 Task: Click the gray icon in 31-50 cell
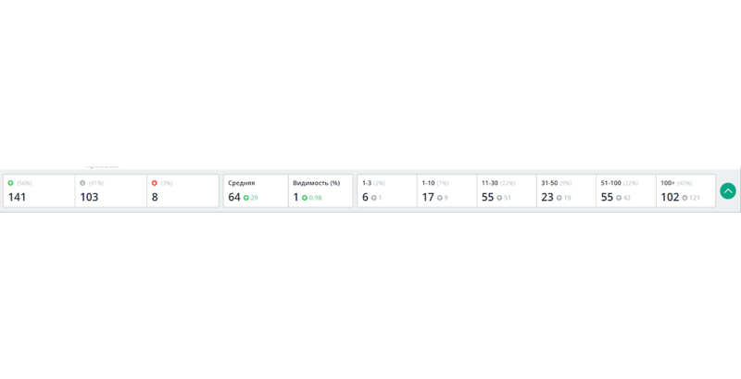[559, 198]
